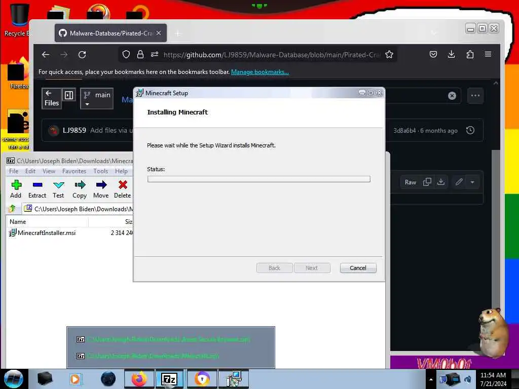Click the pencil edit file icon
519x389 pixels.
click(459, 182)
